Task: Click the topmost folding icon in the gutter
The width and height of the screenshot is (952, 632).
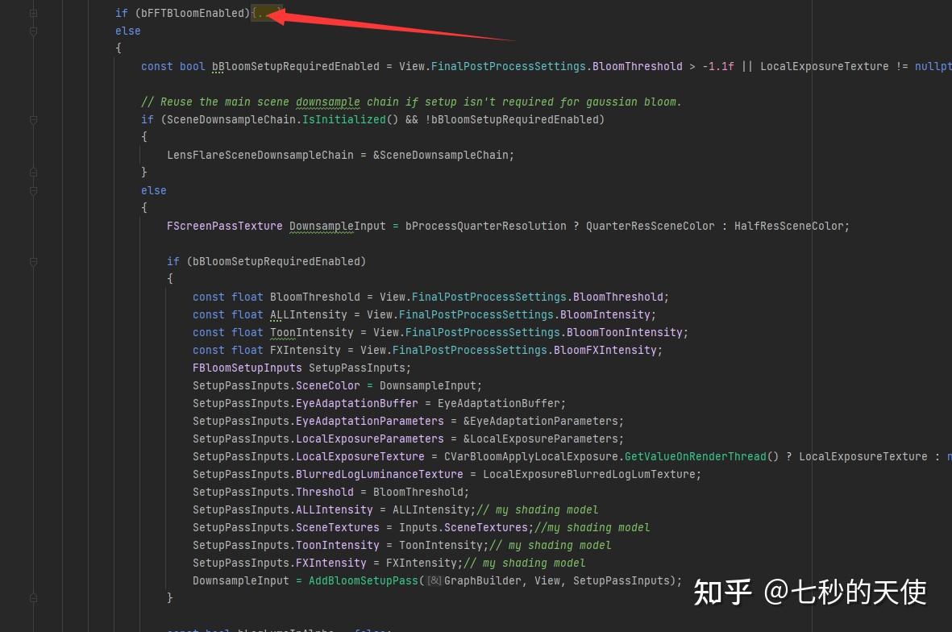Action: click(x=32, y=13)
